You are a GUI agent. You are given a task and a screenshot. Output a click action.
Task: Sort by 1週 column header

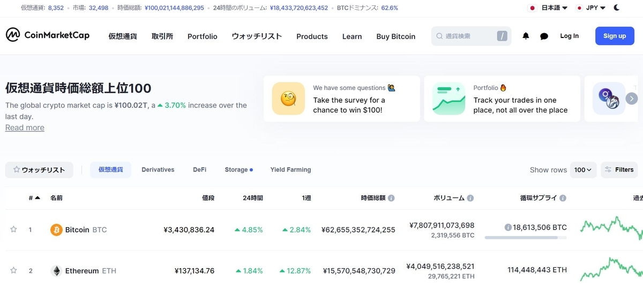(306, 198)
